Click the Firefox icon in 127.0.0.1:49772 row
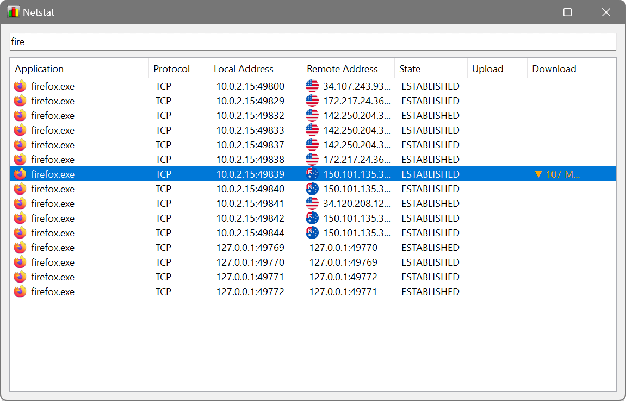 pos(20,292)
